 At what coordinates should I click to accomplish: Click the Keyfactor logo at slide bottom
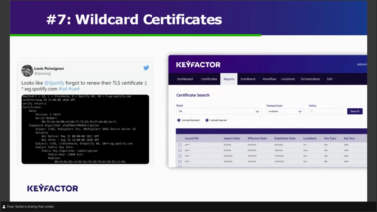[x=52, y=188]
